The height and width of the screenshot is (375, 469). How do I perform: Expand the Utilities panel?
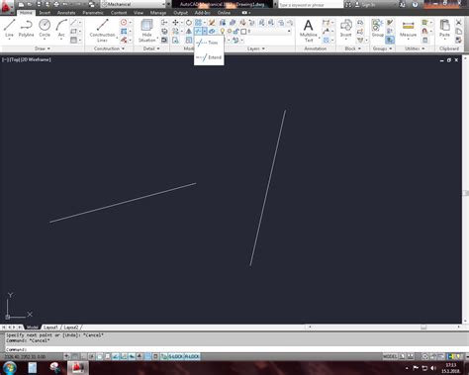pos(415,48)
